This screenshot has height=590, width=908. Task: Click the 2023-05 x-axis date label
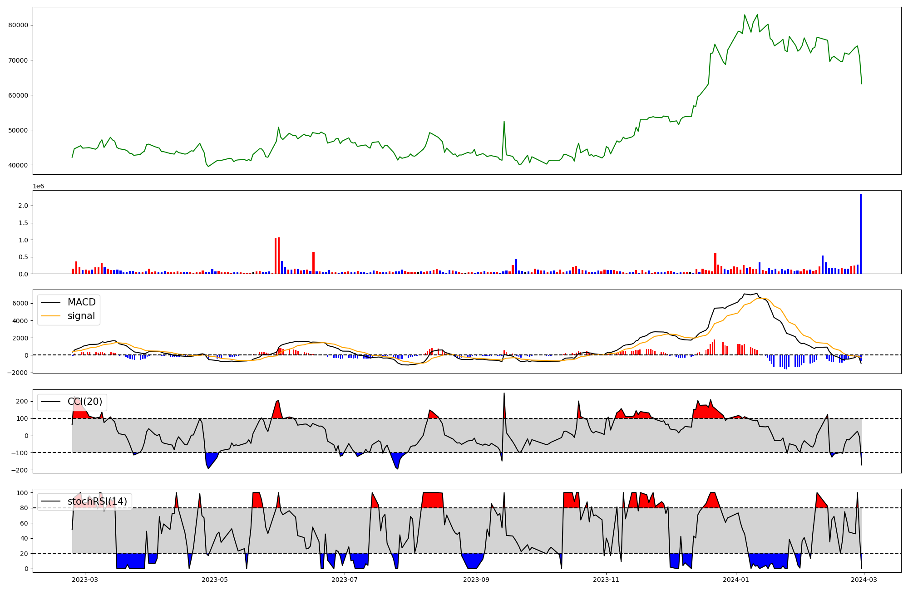214,580
